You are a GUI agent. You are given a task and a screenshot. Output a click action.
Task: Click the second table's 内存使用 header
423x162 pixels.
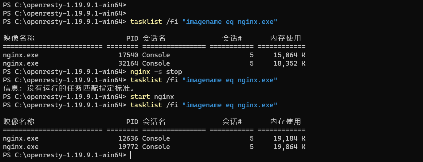285,122
